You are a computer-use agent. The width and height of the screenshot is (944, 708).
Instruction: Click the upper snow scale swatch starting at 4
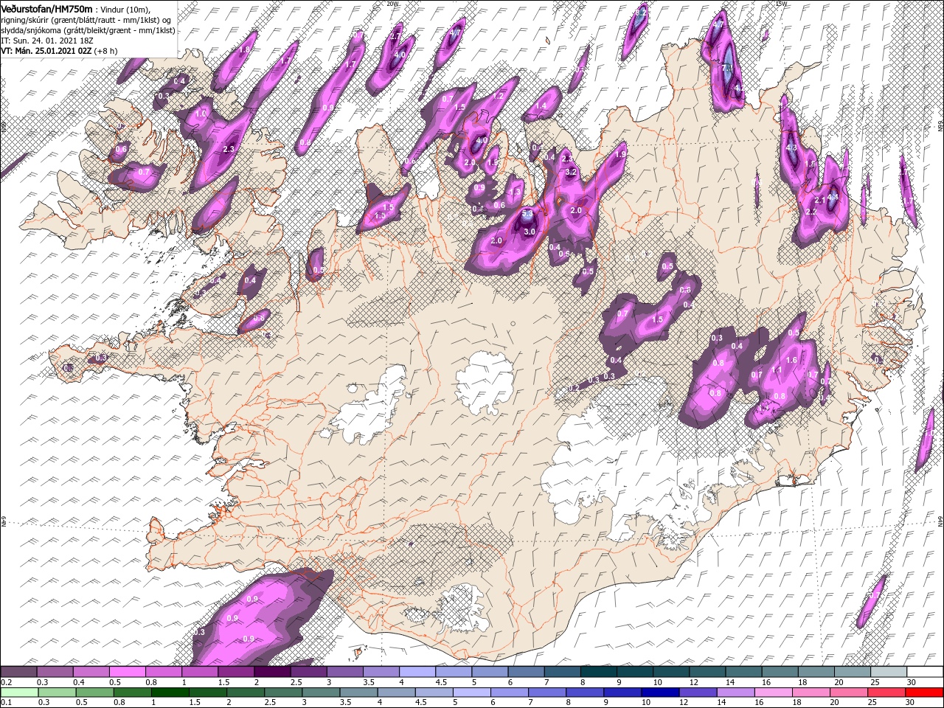tap(417, 672)
